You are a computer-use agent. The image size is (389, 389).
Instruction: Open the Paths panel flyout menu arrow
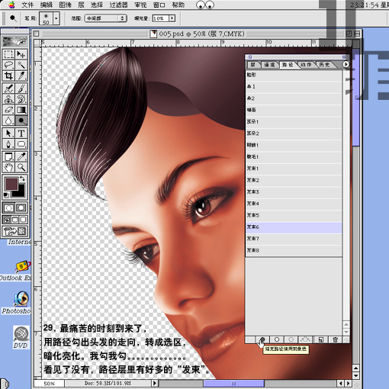point(346,64)
